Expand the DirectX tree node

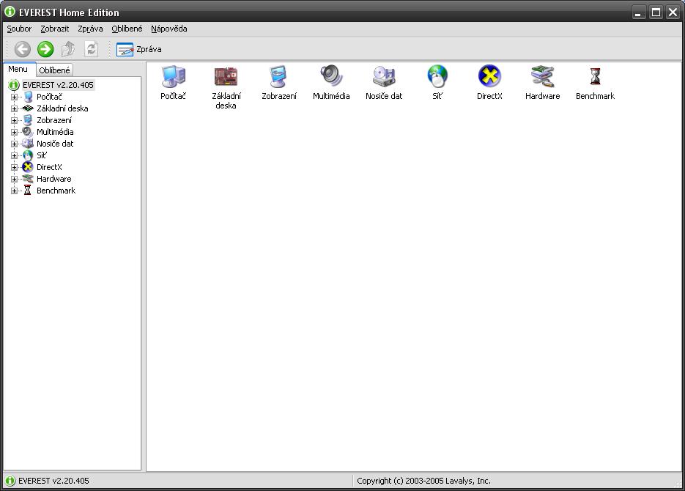coord(14,168)
